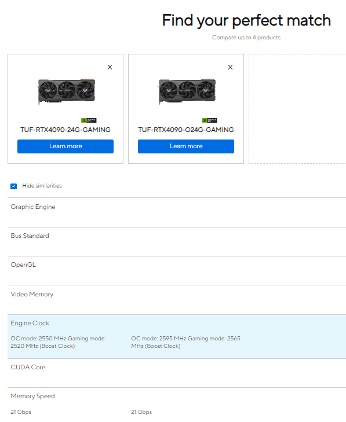
Task: Uncheck the Hide similarities checkbox
Action: click(14, 186)
